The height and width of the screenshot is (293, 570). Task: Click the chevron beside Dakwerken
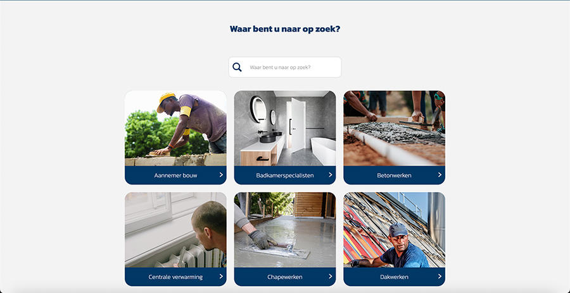point(440,277)
